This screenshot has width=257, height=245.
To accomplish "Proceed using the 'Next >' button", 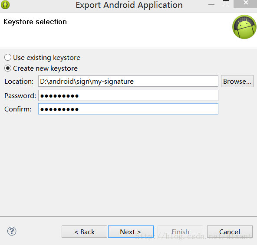I will pyautogui.click(x=131, y=232).
